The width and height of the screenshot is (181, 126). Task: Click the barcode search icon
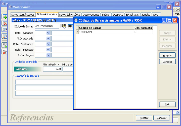(x=63, y=26)
